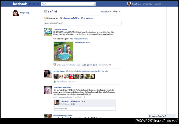Open the messages icon in header
The height and width of the screenshot is (124, 179).
click(x=34, y=4)
